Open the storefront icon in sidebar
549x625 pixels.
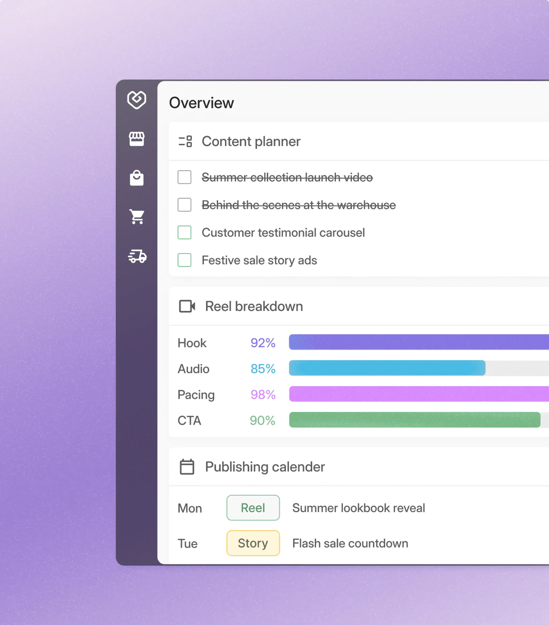tap(137, 139)
